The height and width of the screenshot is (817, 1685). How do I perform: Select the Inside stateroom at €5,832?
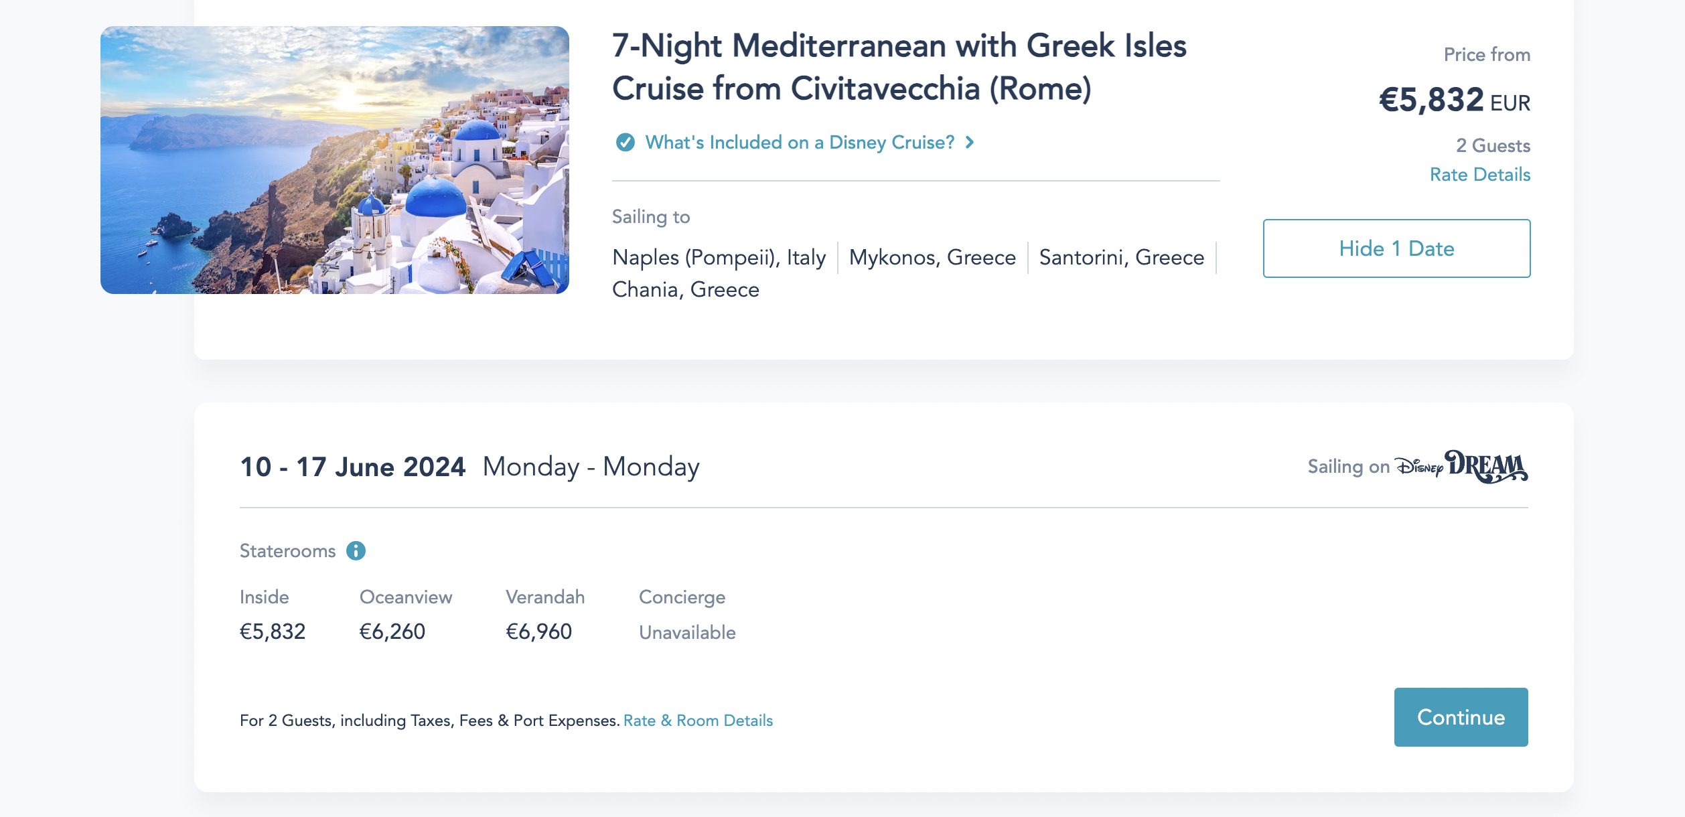pos(273,615)
